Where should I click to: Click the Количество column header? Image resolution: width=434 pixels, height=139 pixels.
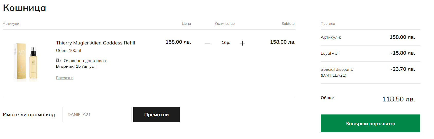[225, 24]
